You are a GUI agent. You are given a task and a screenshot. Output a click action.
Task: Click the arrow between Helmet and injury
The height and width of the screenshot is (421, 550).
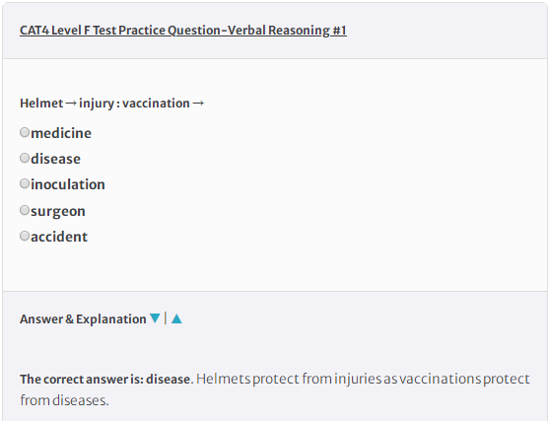pyautogui.click(x=71, y=104)
